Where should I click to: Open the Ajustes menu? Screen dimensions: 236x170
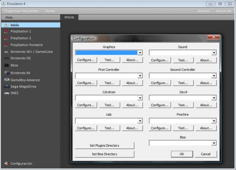pyautogui.click(x=203, y=11)
